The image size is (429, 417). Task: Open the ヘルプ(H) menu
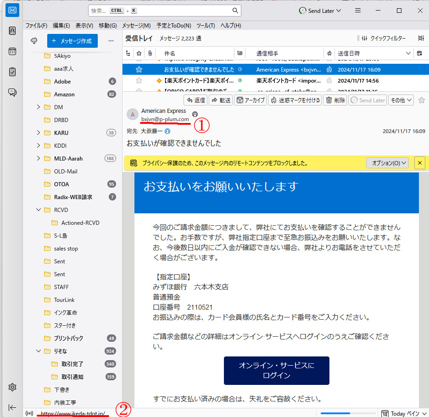tap(231, 25)
